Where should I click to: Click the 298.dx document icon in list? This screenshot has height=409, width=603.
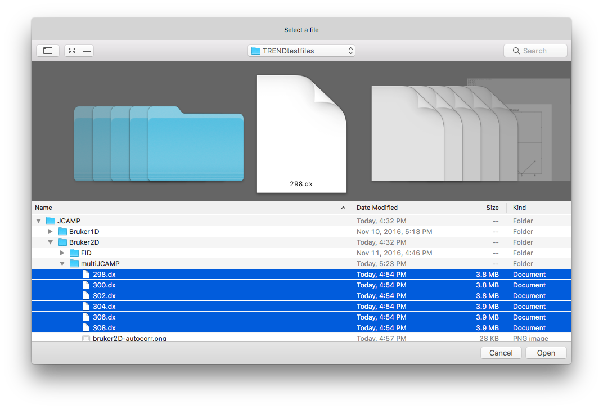click(x=86, y=275)
